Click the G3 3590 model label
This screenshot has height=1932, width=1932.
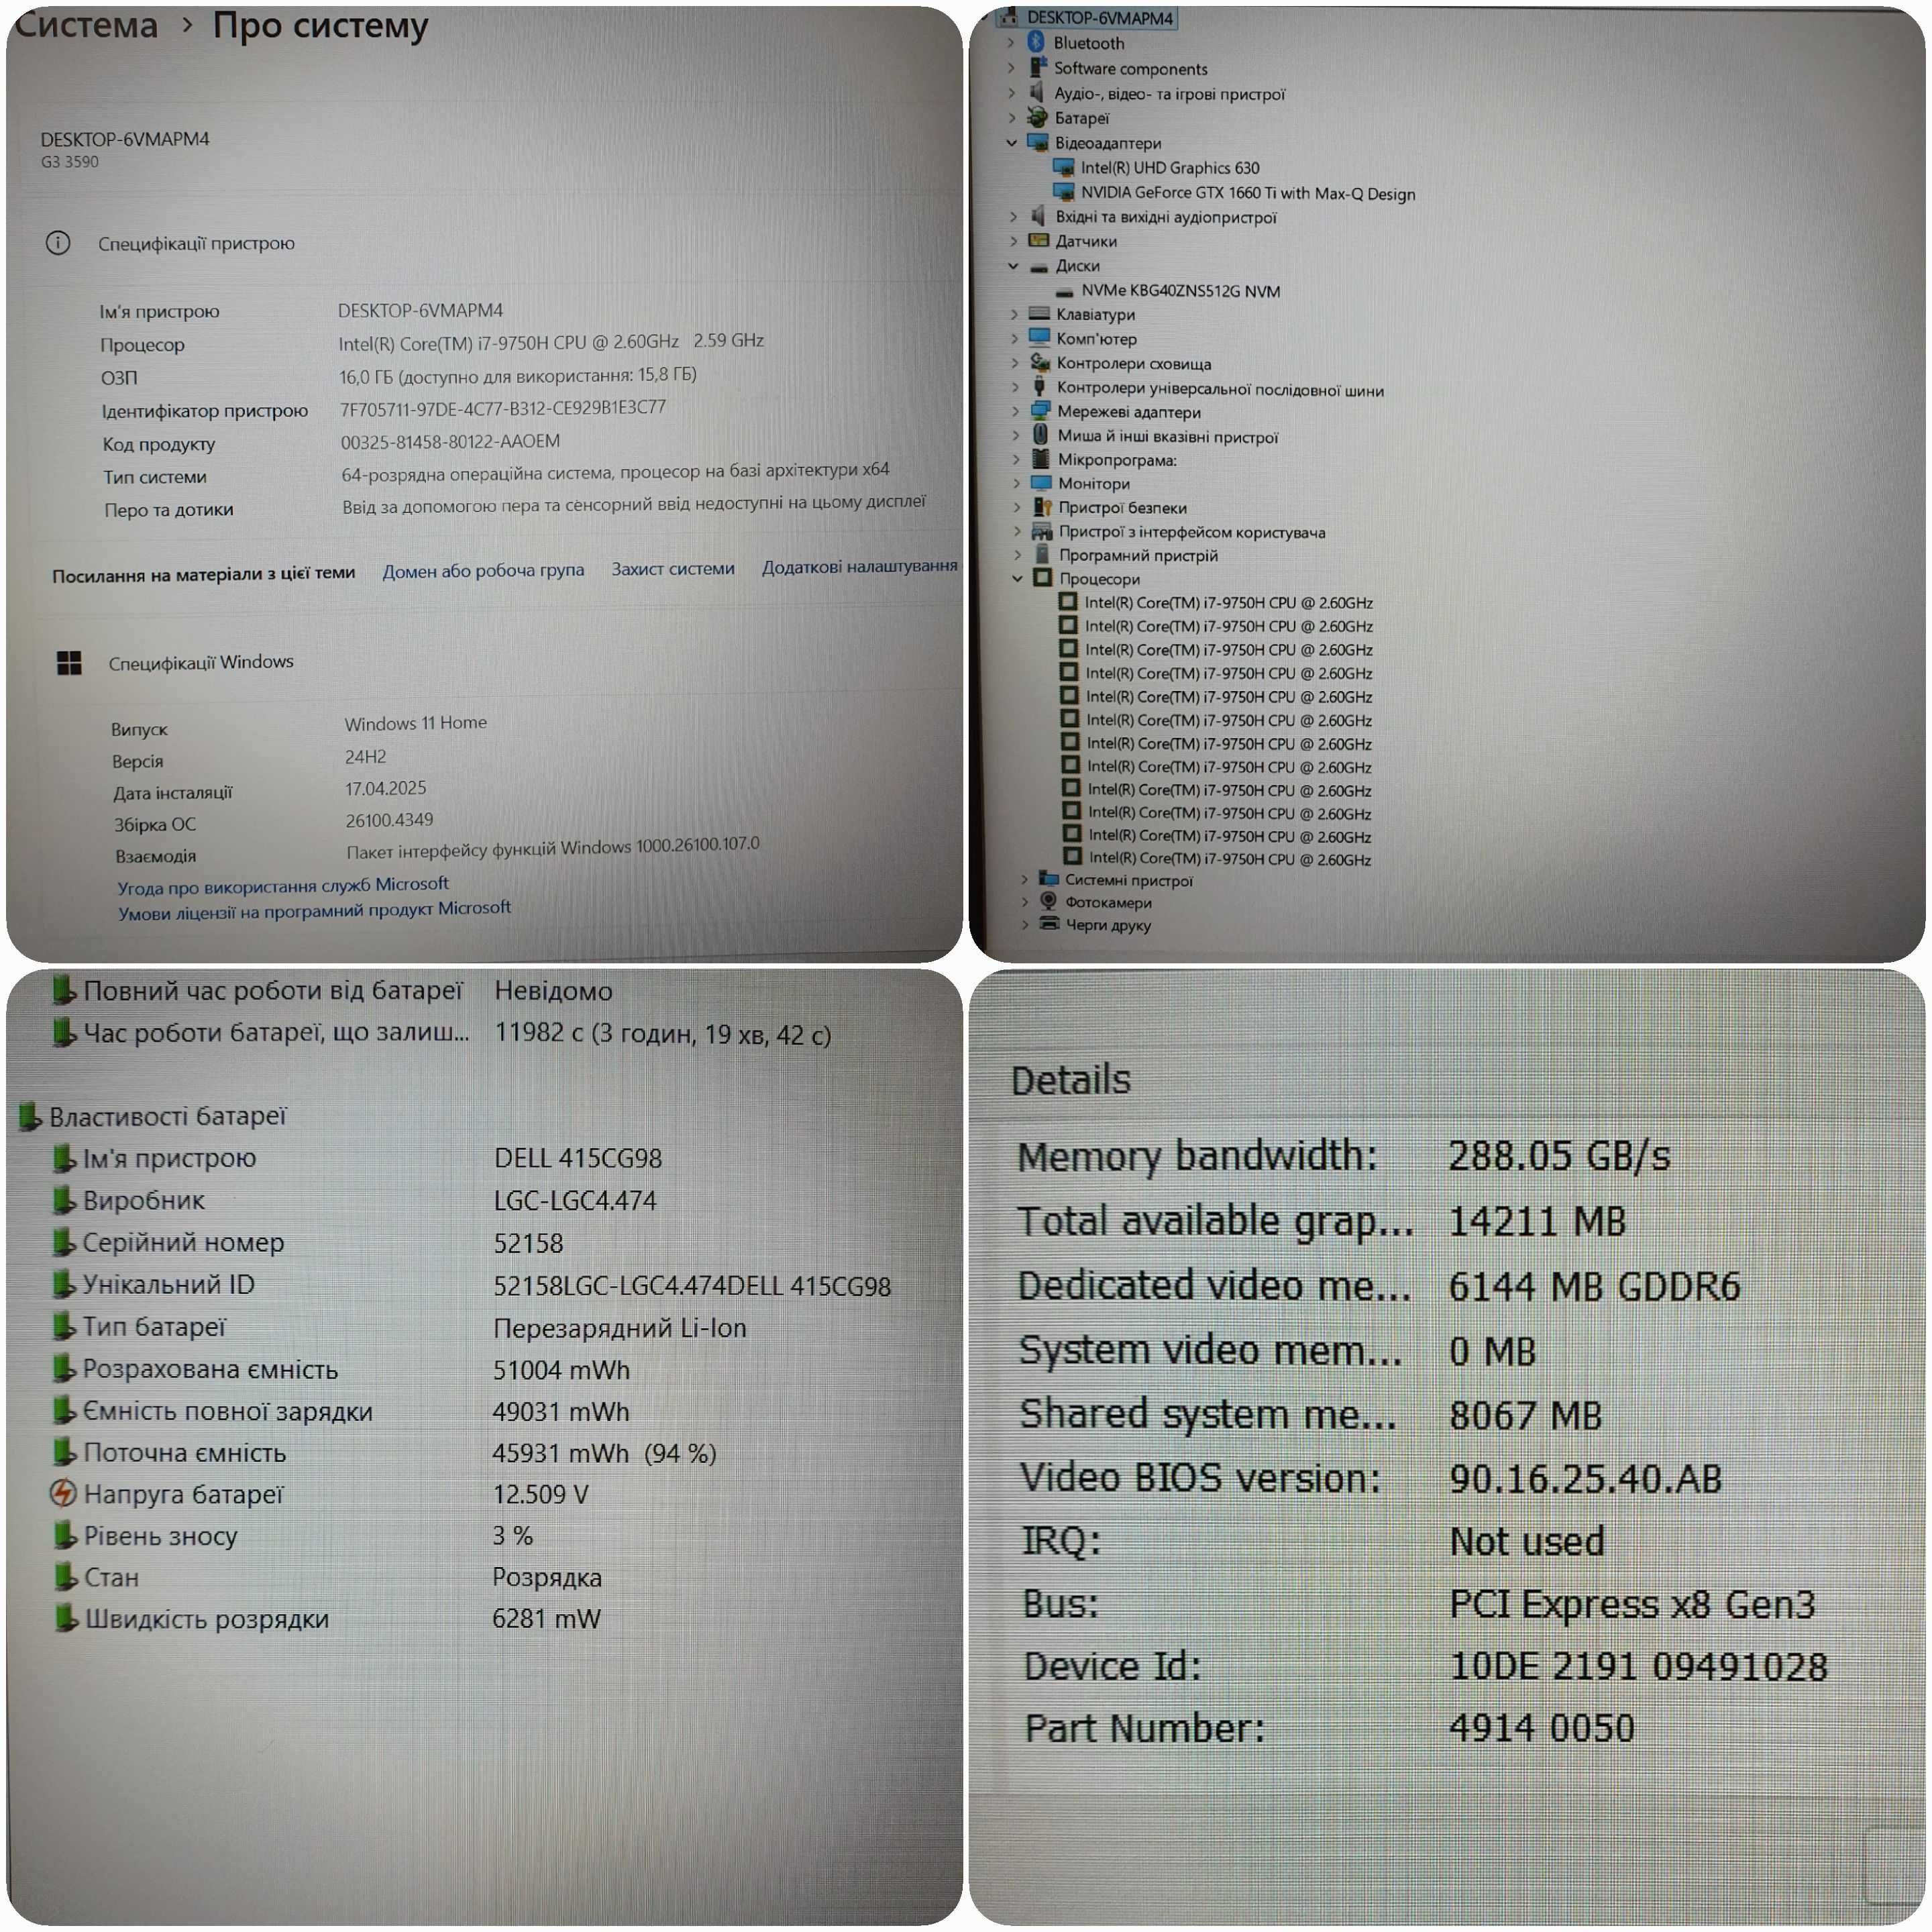point(70,161)
